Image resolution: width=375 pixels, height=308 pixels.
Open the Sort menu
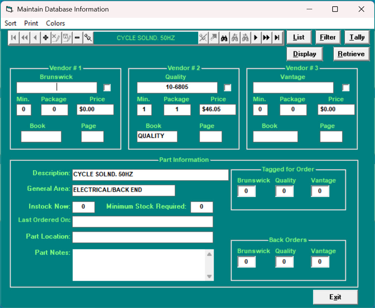[x=10, y=23]
